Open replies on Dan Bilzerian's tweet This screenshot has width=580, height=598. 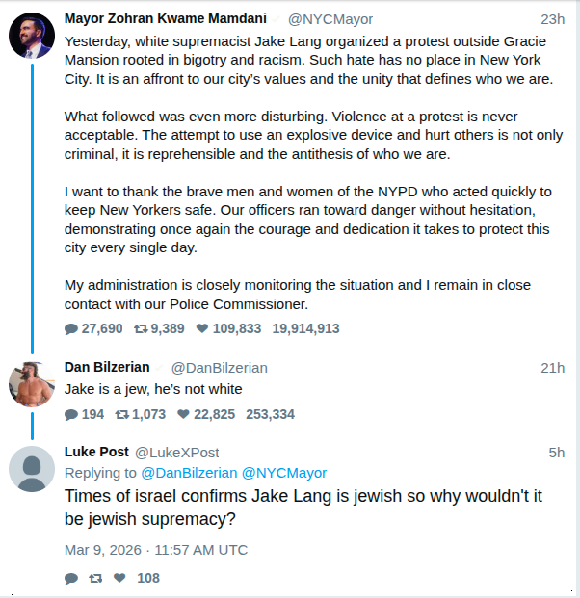click(x=71, y=415)
